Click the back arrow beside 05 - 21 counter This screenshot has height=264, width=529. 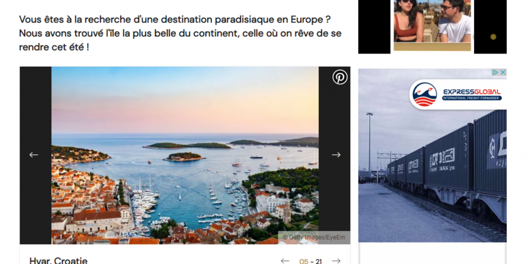285,261
